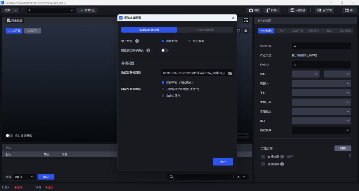Select the 历史数据 radio option
This screenshot has height=191, width=359.
tap(190, 41)
